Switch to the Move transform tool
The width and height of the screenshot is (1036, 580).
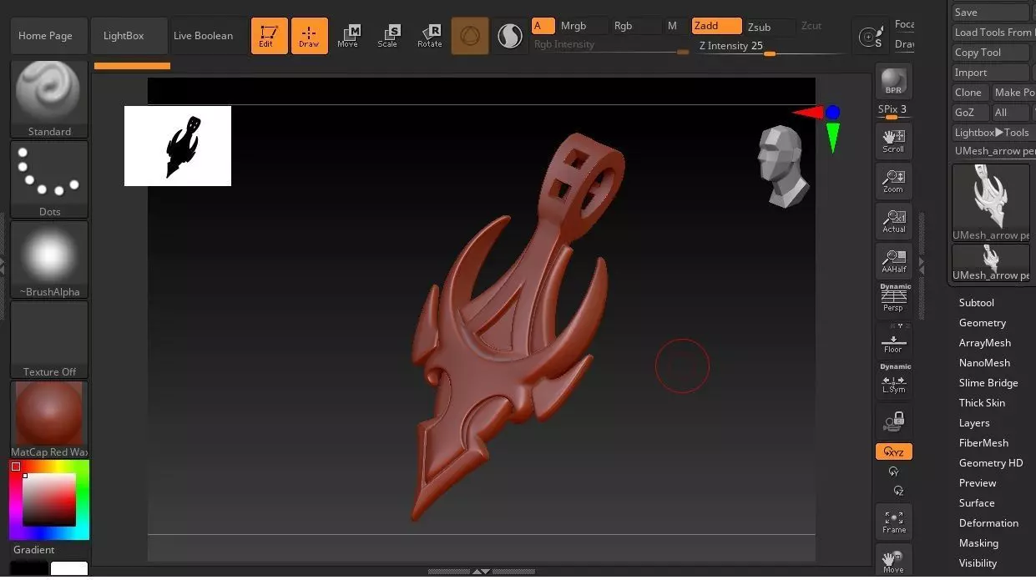click(348, 36)
